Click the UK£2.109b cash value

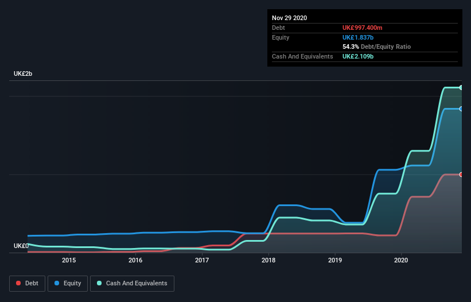[358, 56]
